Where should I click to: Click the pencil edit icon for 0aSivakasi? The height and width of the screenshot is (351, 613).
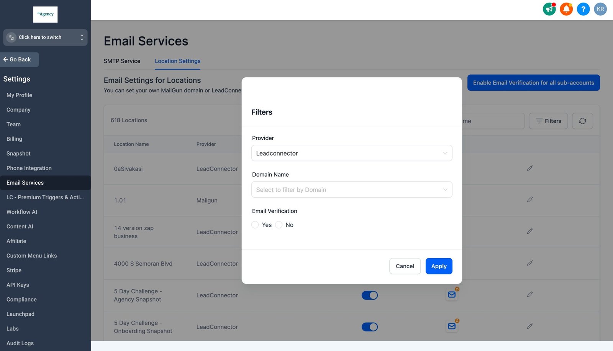[530, 168]
